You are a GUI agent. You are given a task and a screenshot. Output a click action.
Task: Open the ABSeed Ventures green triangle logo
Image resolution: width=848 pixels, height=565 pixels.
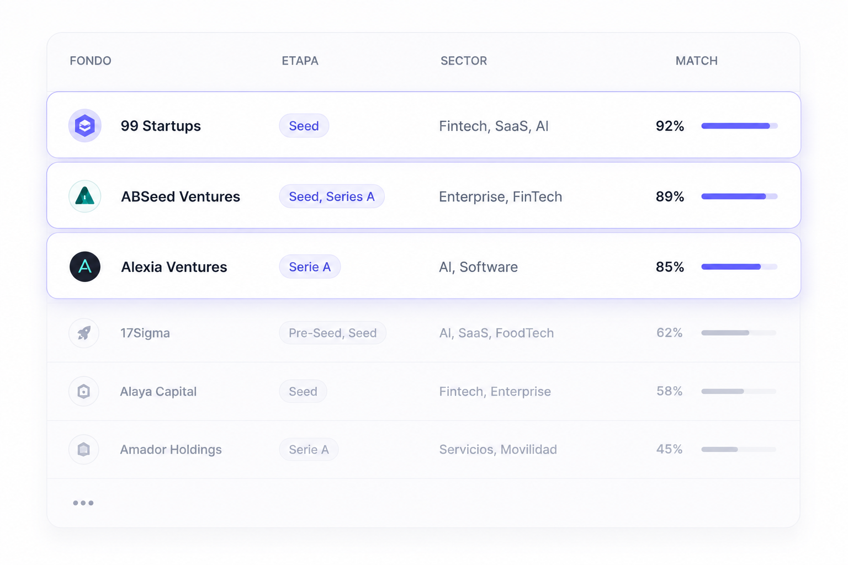[84, 196]
